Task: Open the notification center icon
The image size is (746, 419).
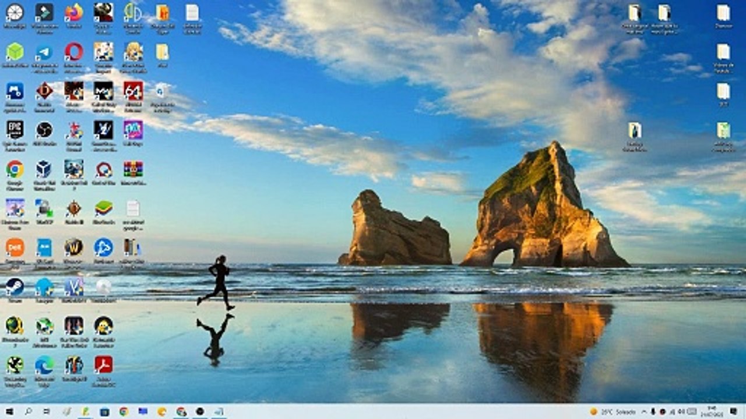Action: coord(734,411)
